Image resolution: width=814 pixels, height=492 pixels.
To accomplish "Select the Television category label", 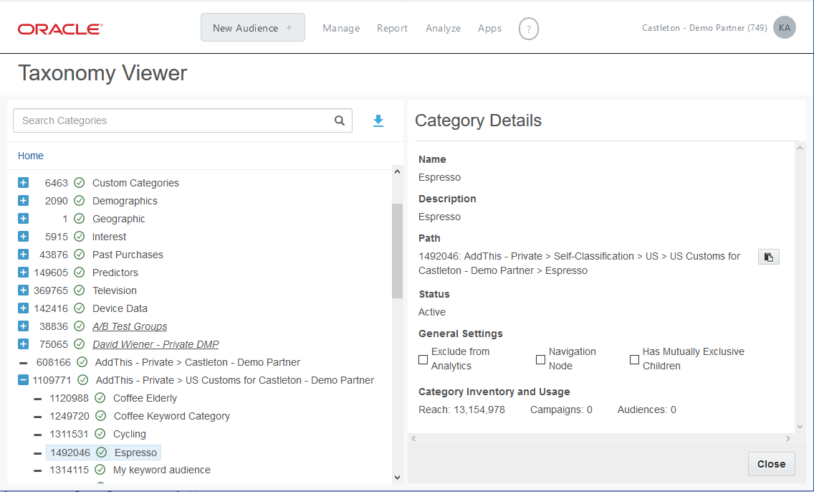I will click(115, 290).
